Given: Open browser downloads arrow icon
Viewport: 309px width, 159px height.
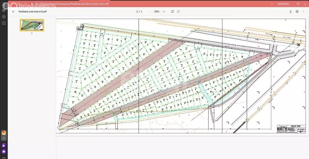Looking at the screenshot, I should 305,4.
